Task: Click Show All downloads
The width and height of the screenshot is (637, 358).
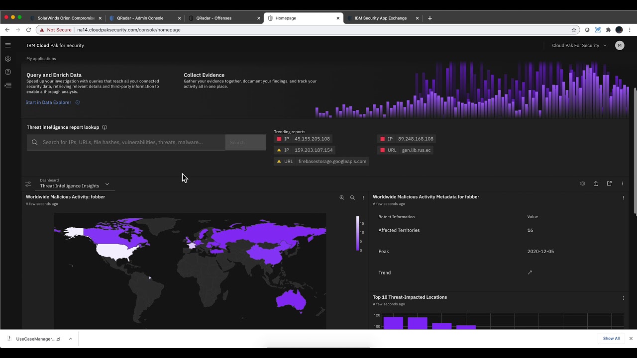Action: point(611,339)
